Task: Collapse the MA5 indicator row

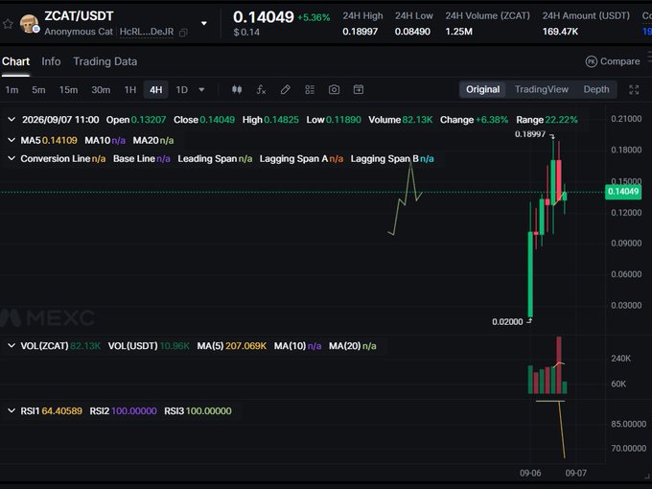Action: (12, 140)
